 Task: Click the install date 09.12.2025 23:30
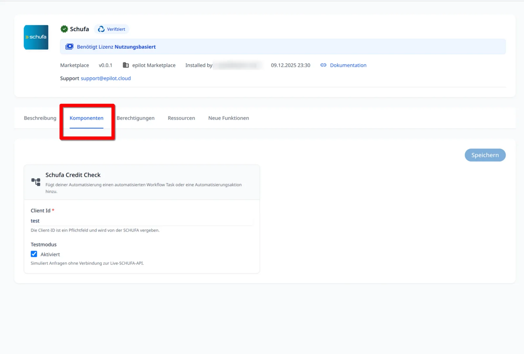(x=290, y=65)
